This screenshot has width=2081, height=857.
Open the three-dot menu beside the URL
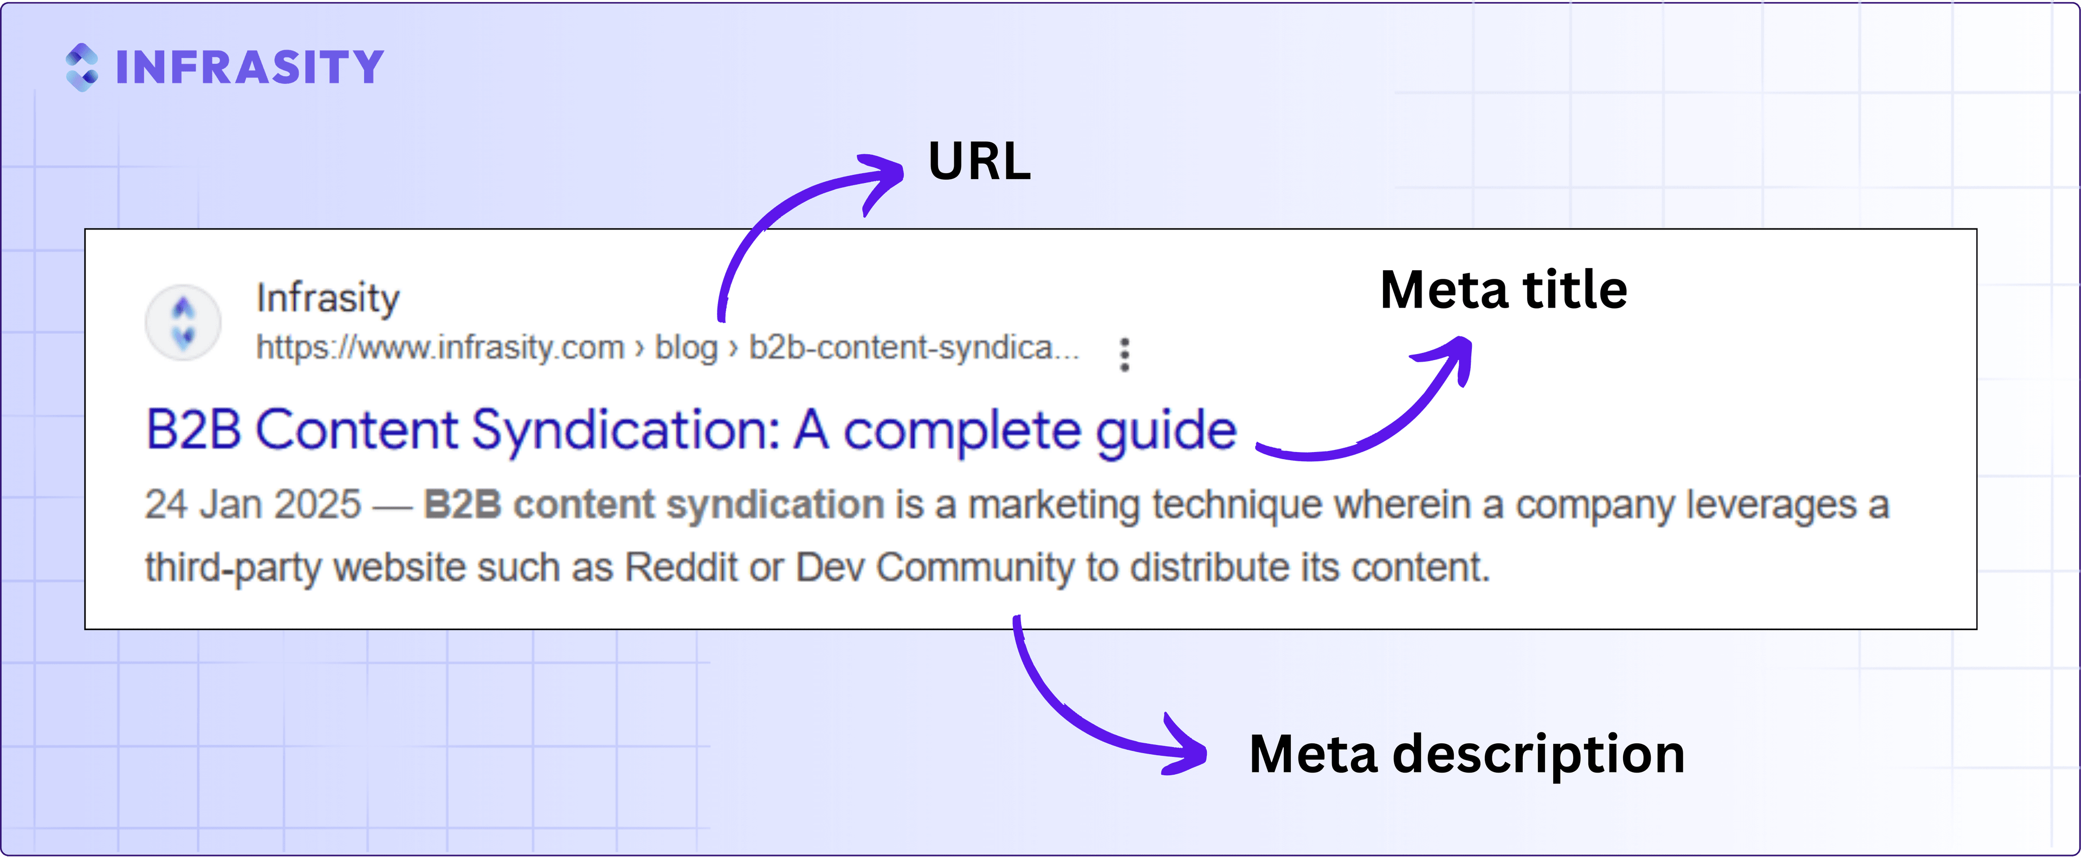coord(1124,354)
